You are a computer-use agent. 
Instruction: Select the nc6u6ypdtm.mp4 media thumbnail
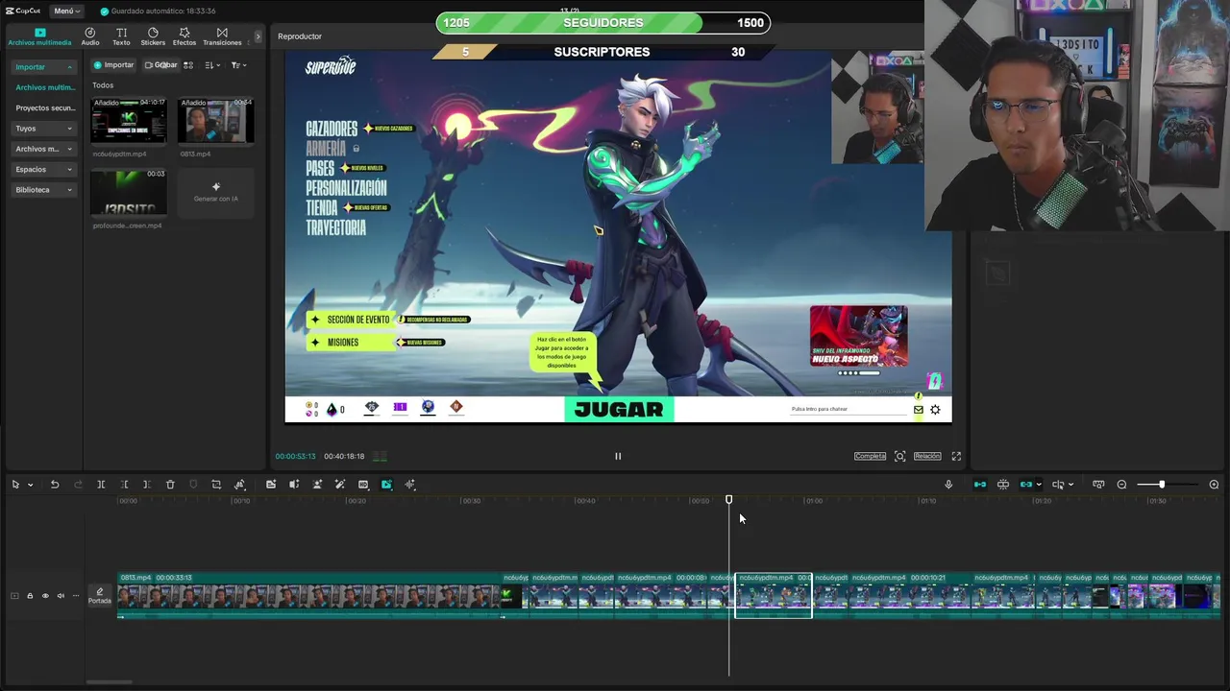coord(129,120)
